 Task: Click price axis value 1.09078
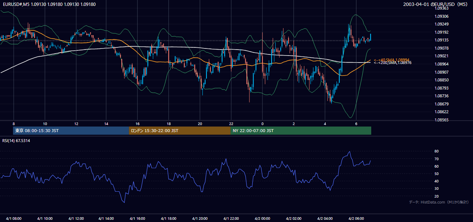(x=441, y=48)
